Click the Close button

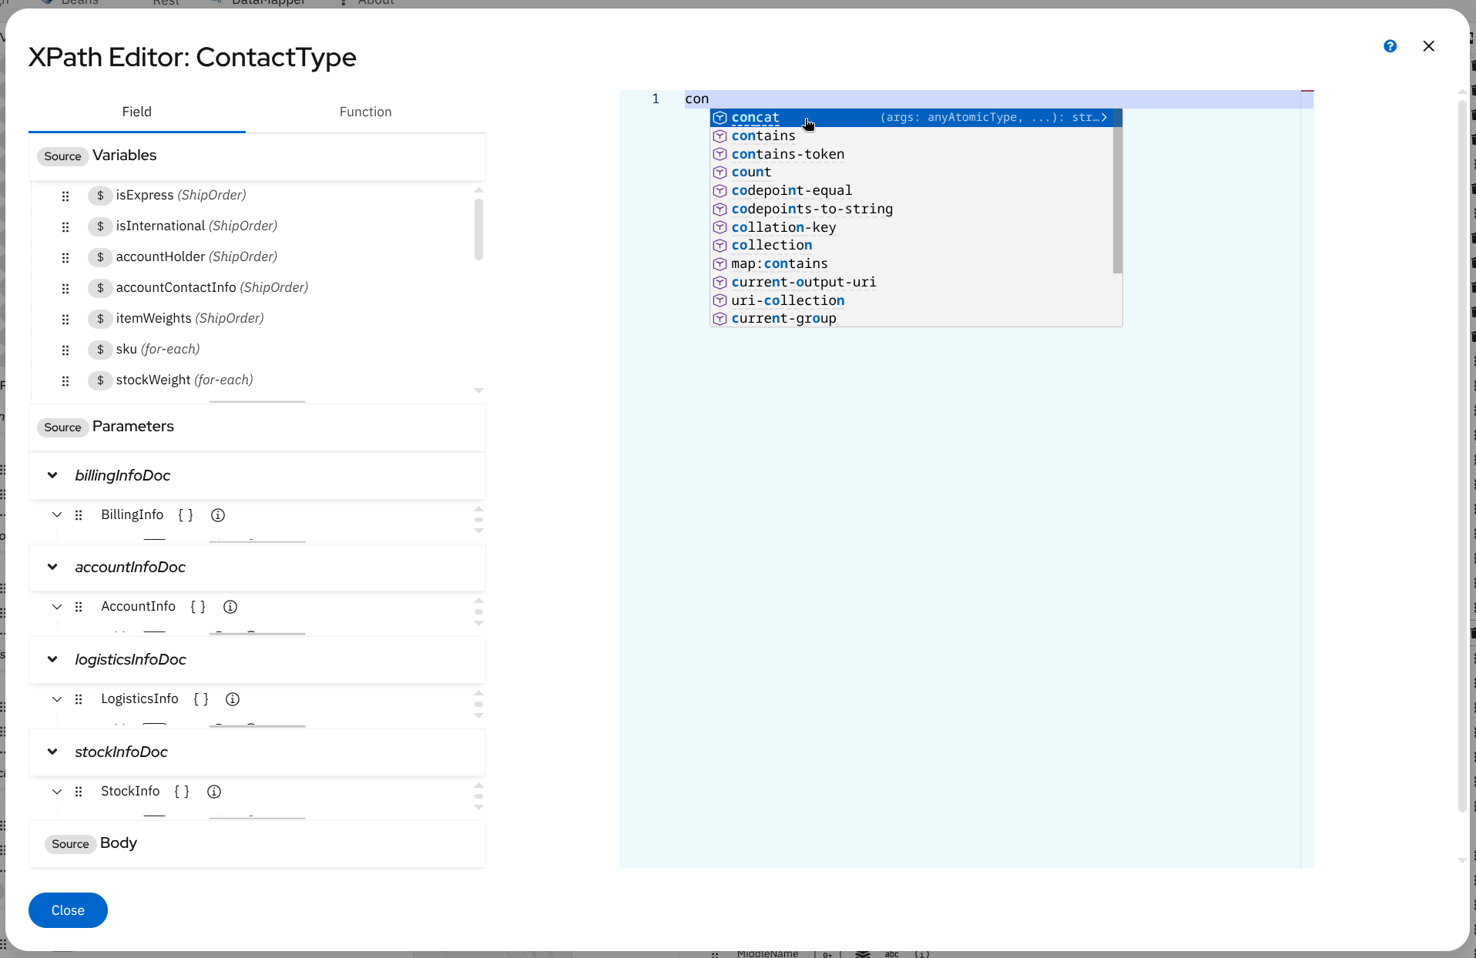point(68,910)
